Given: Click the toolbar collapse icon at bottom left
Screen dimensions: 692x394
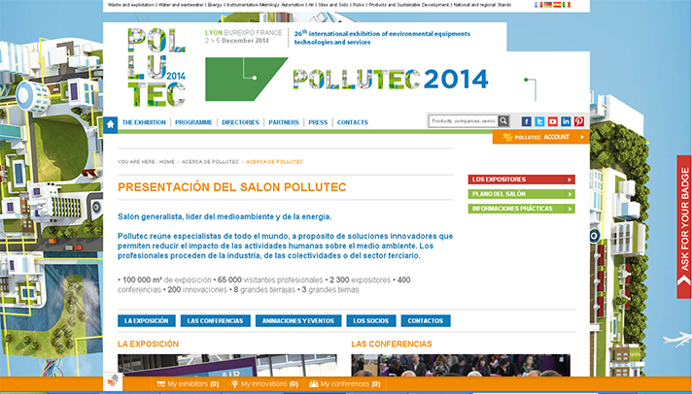Looking at the screenshot, I should 113,380.
